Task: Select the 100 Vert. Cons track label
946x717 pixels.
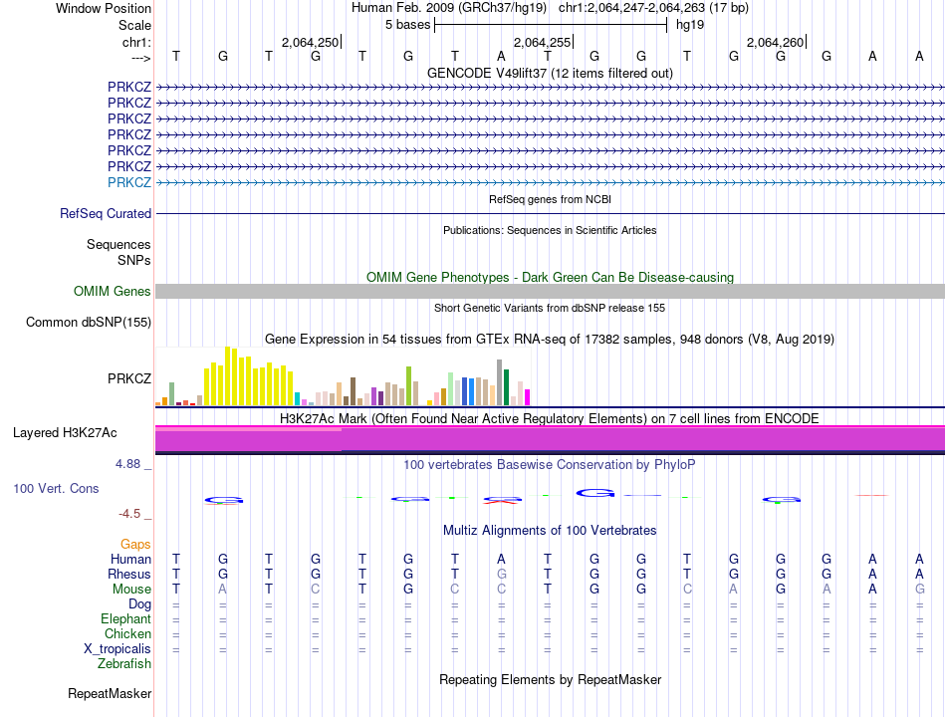Action: [56, 489]
